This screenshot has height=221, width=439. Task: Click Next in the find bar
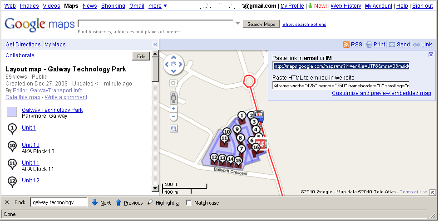click(x=102, y=203)
